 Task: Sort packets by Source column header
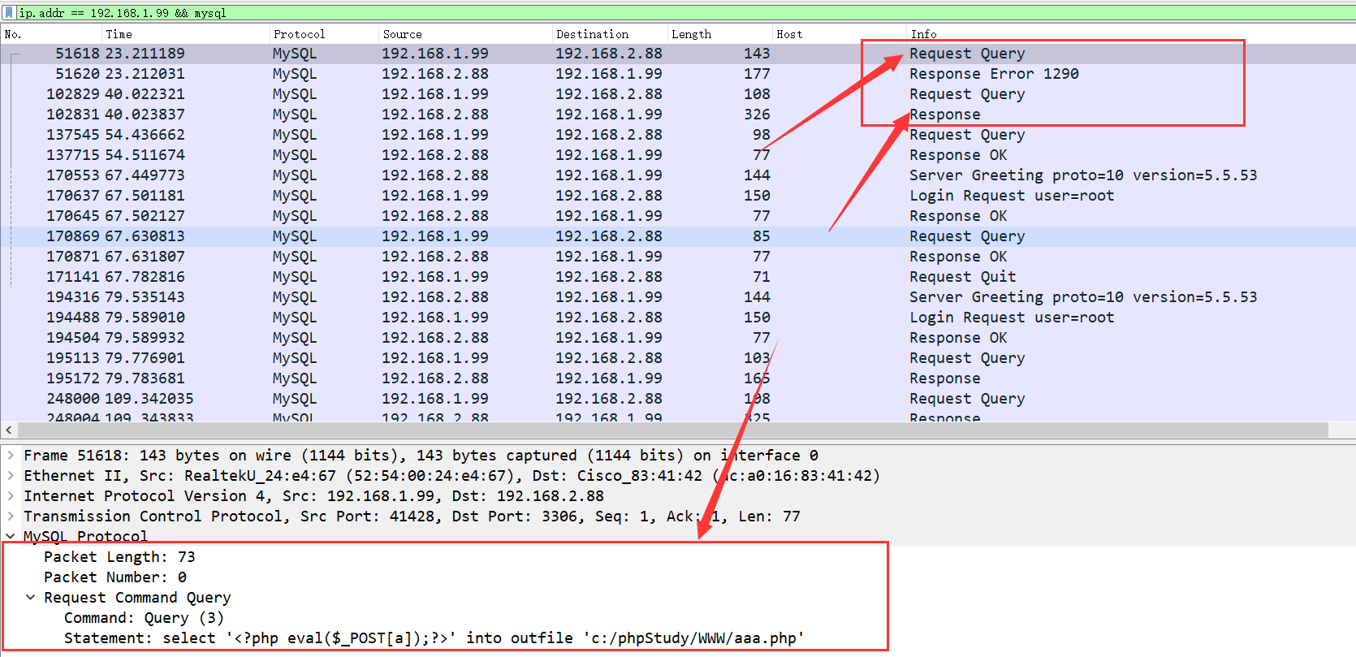[465, 34]
